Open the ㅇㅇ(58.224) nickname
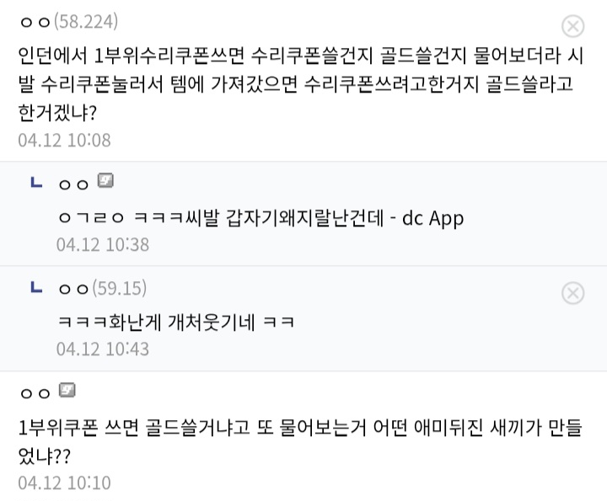 click(x=68, y=20)
